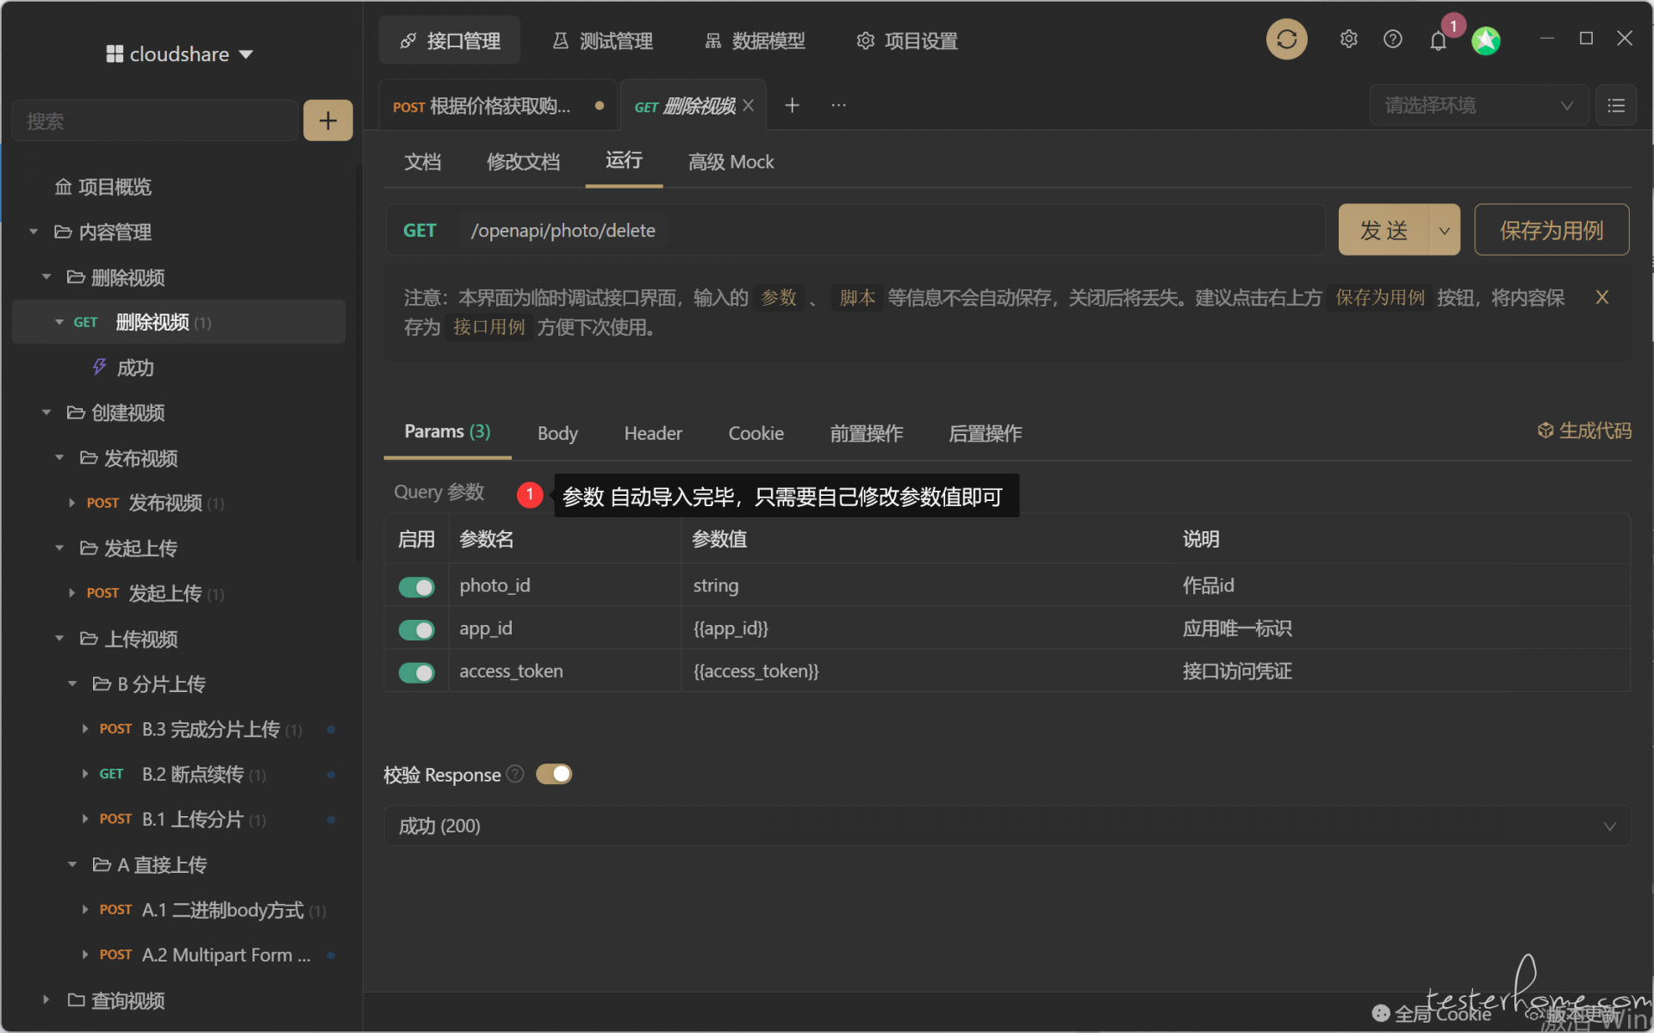Viewport: 1654px width, 1033px height.
Task: Close the 删除视频 tab
Action: pos(748,105)
